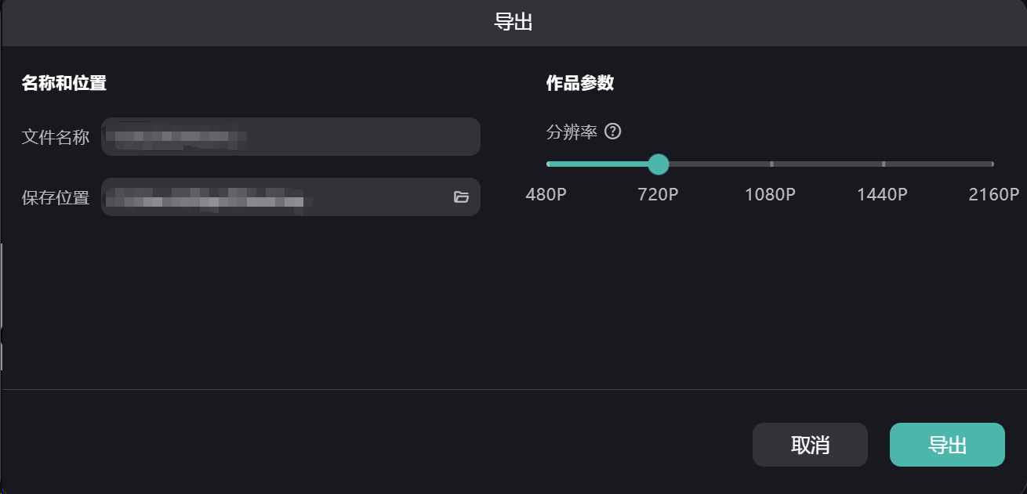Click the resolution help question mark icon

(x=613, y=132)
